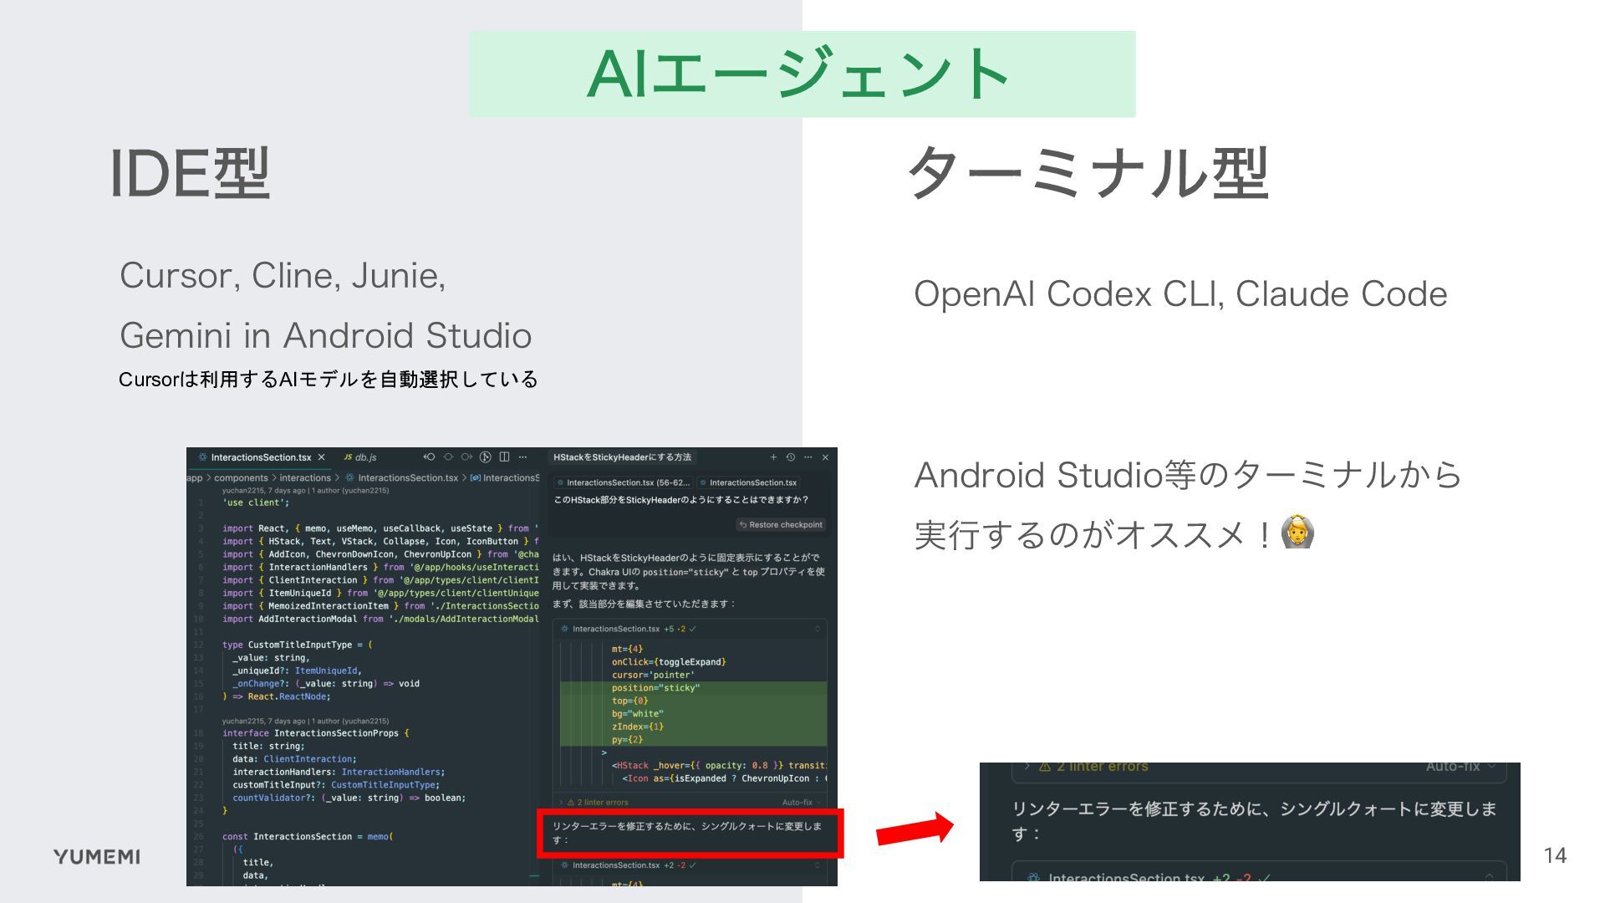
Task: Click the enlarged '2 linter errors' in zoomed inset
Action: point(1093,767)
